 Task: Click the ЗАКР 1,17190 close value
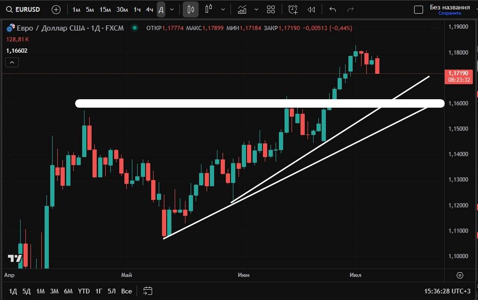point(282,28)
